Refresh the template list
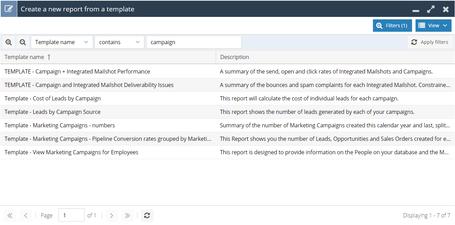455x225 pixels. (147, 215)
